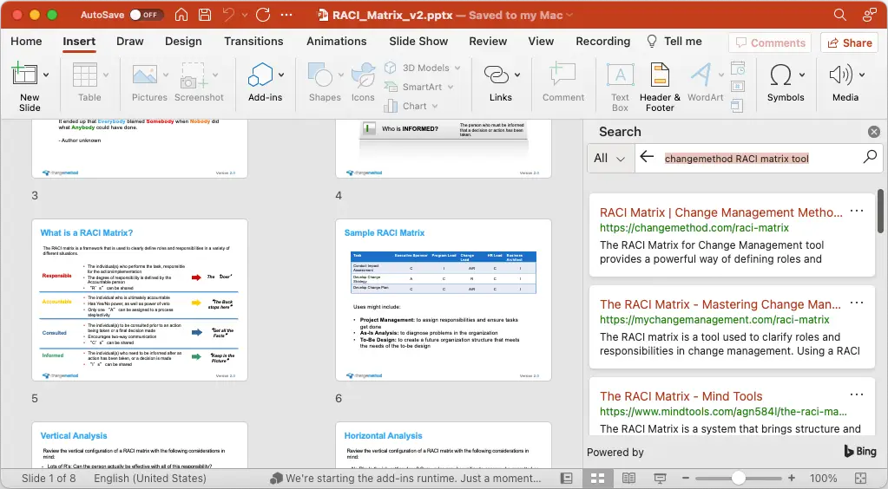Click the search query text field
This screenshot has height=489, width=888.
click(759, 159)
